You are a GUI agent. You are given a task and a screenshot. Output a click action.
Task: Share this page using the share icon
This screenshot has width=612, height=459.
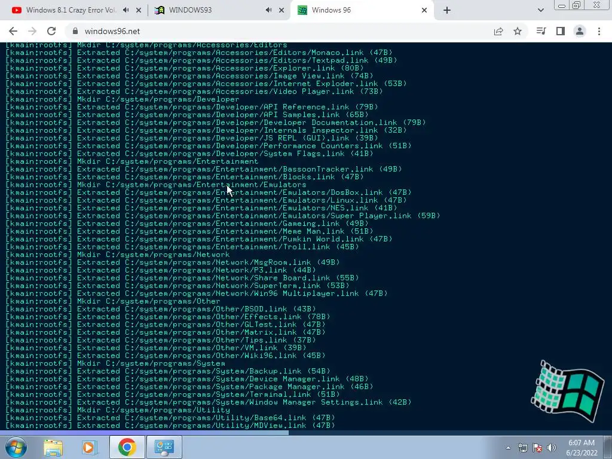498,31
